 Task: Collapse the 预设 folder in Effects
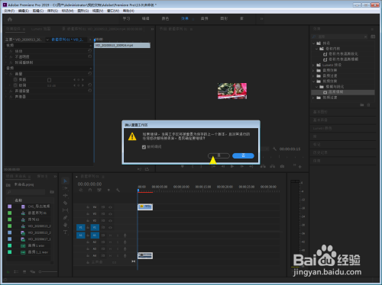[x=313, y=43]
